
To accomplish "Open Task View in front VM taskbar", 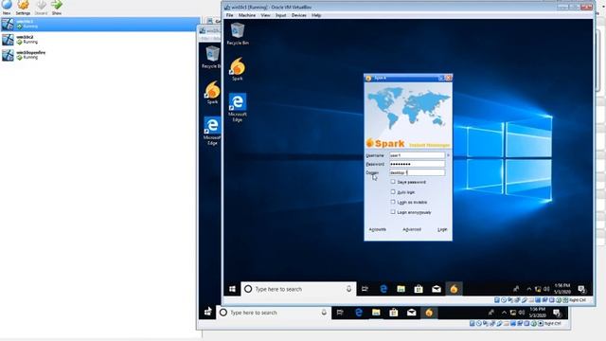I will click(365, 289).
